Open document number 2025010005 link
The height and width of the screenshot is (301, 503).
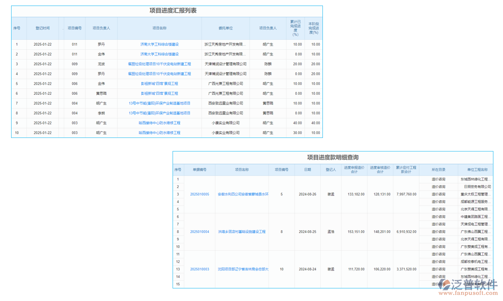(200, 194)
